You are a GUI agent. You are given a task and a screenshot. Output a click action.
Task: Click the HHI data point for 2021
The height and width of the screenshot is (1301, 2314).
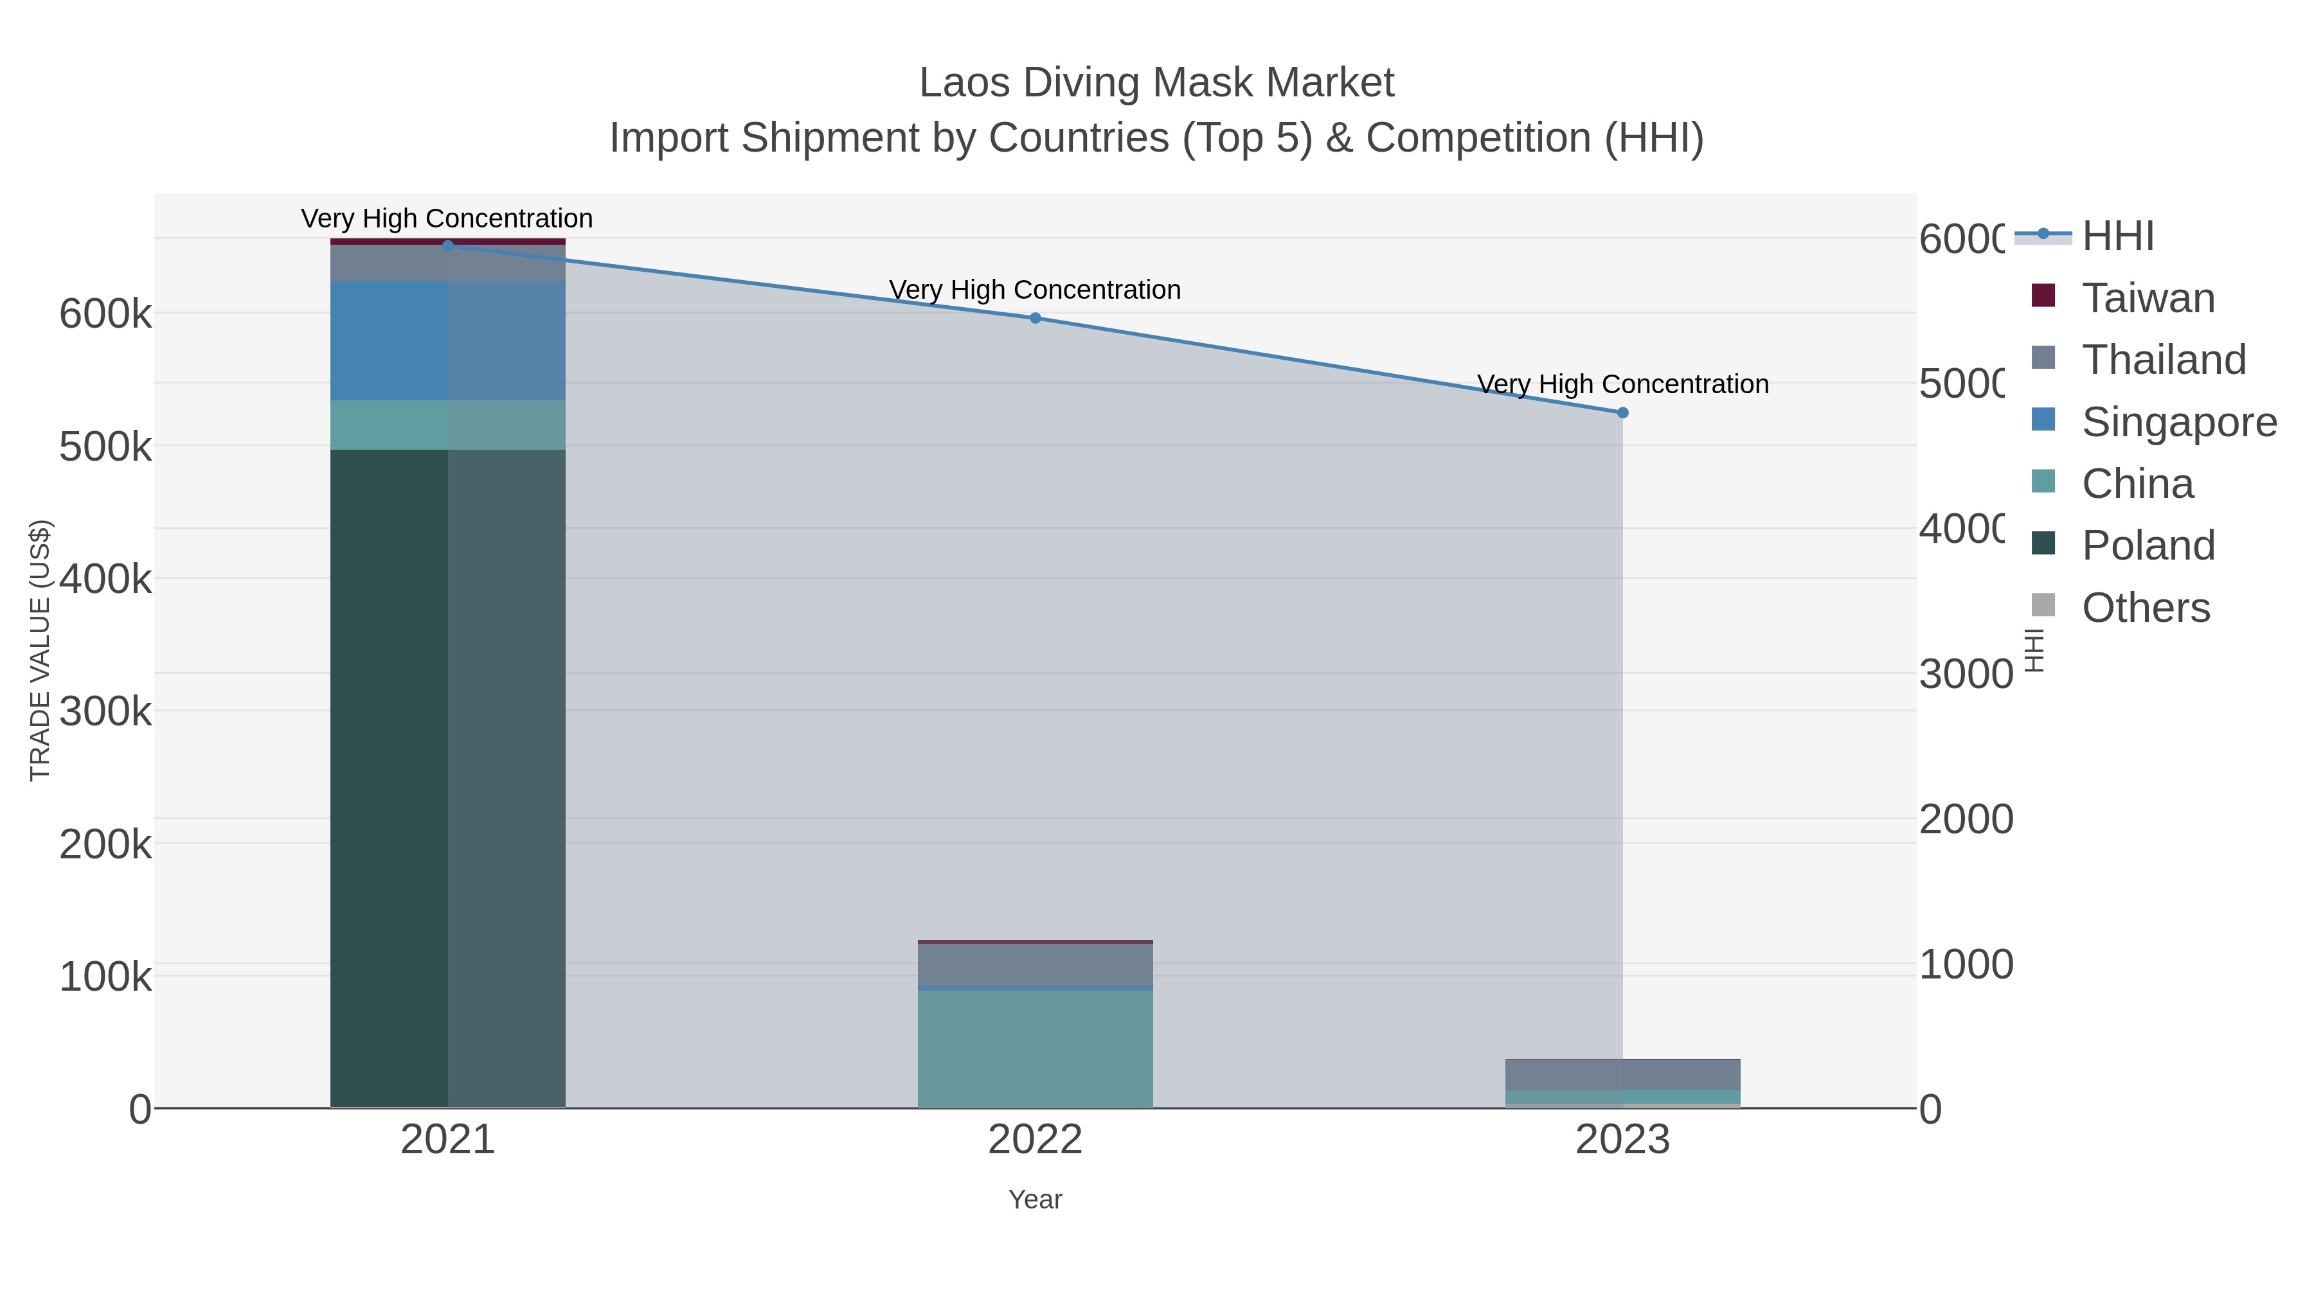pos(447,245)
